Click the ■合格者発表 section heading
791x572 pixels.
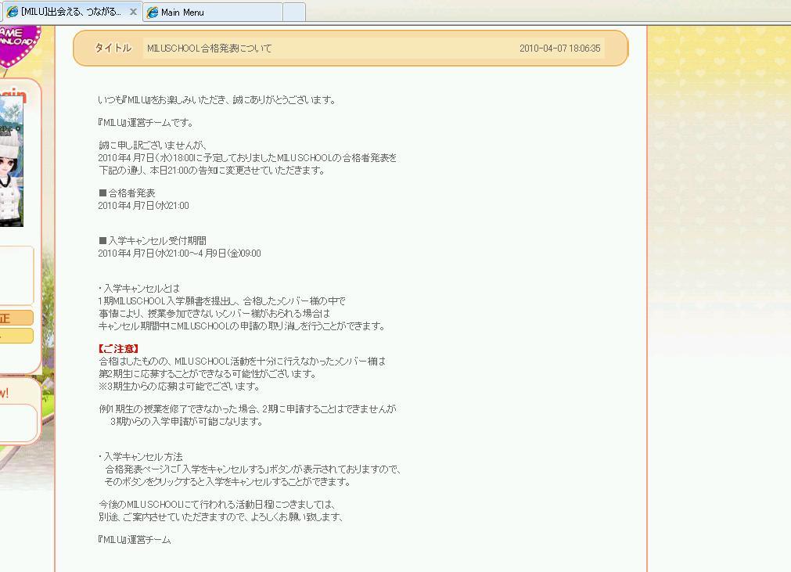[x=127, y=193]
